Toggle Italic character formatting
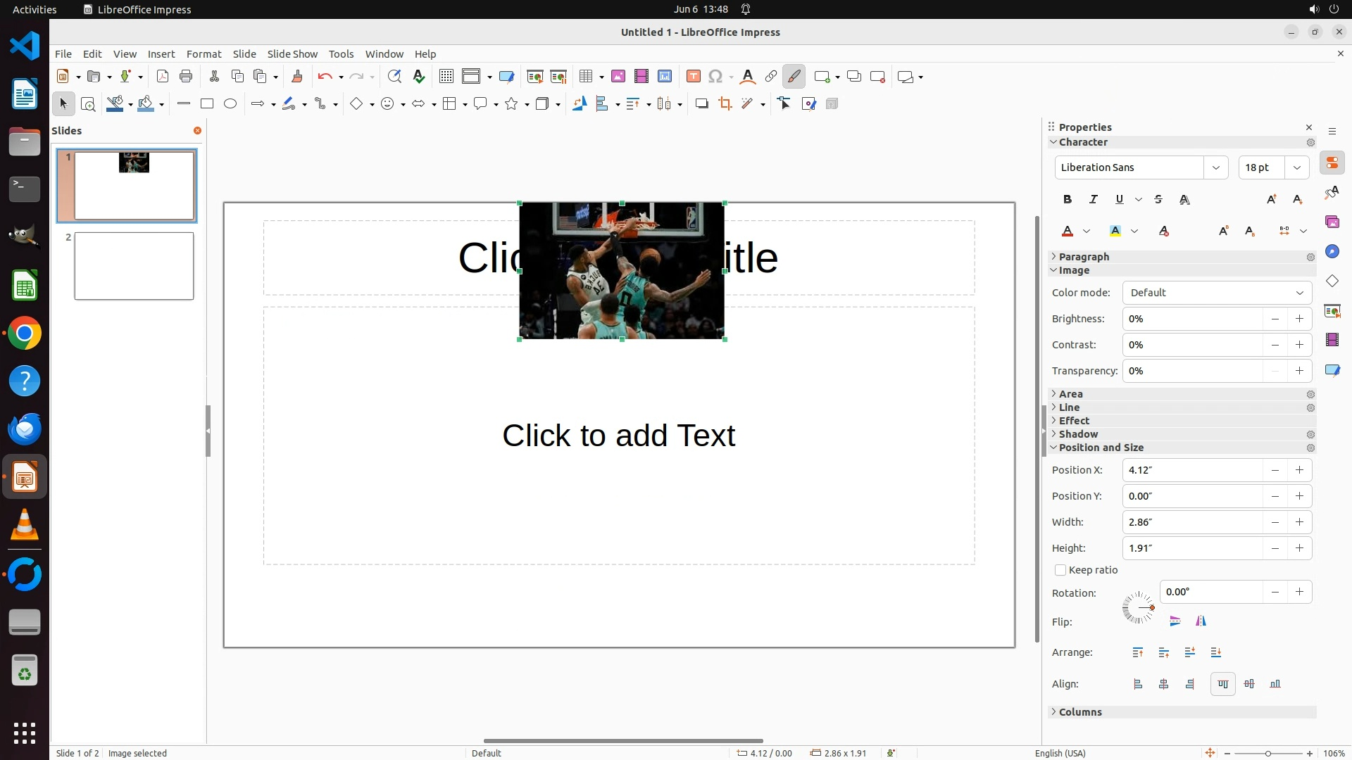The image size is (1352, 760). (x=1094, y=199)
